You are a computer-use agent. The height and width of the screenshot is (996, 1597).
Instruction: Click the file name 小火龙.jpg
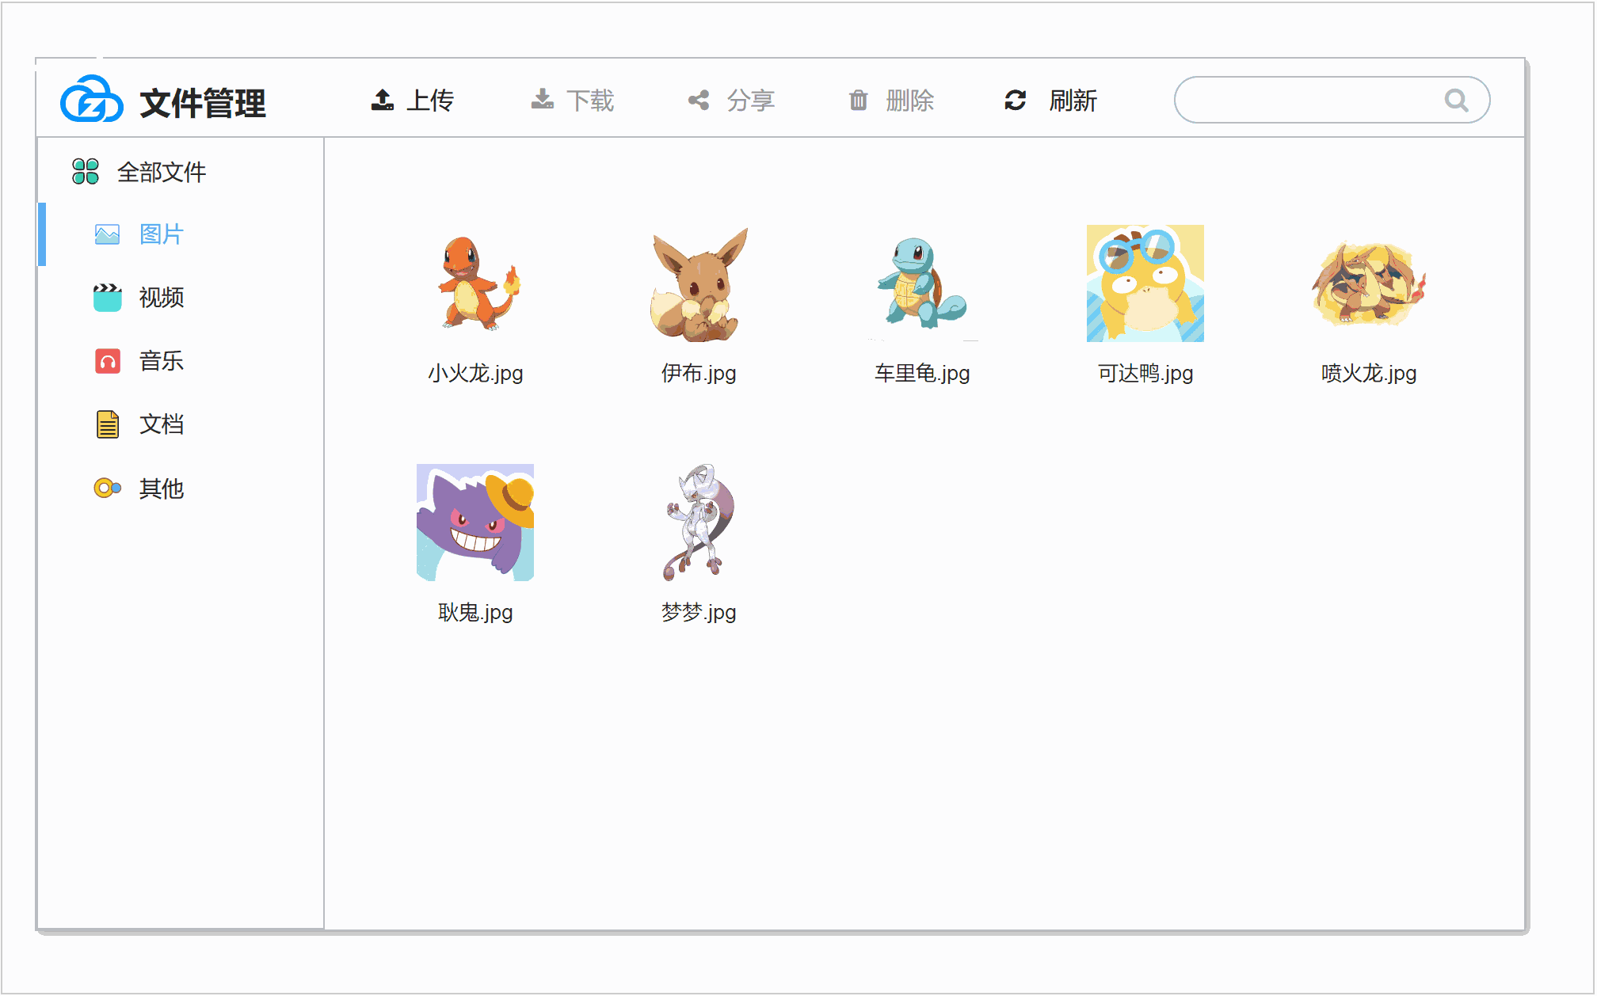click(475, 373)
